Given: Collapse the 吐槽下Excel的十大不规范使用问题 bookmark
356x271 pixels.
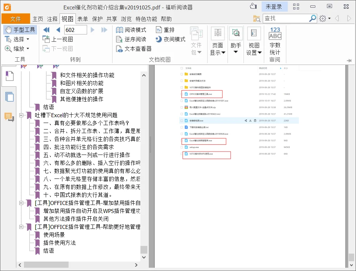Looking at the screenshot, I should click(21, 115).
